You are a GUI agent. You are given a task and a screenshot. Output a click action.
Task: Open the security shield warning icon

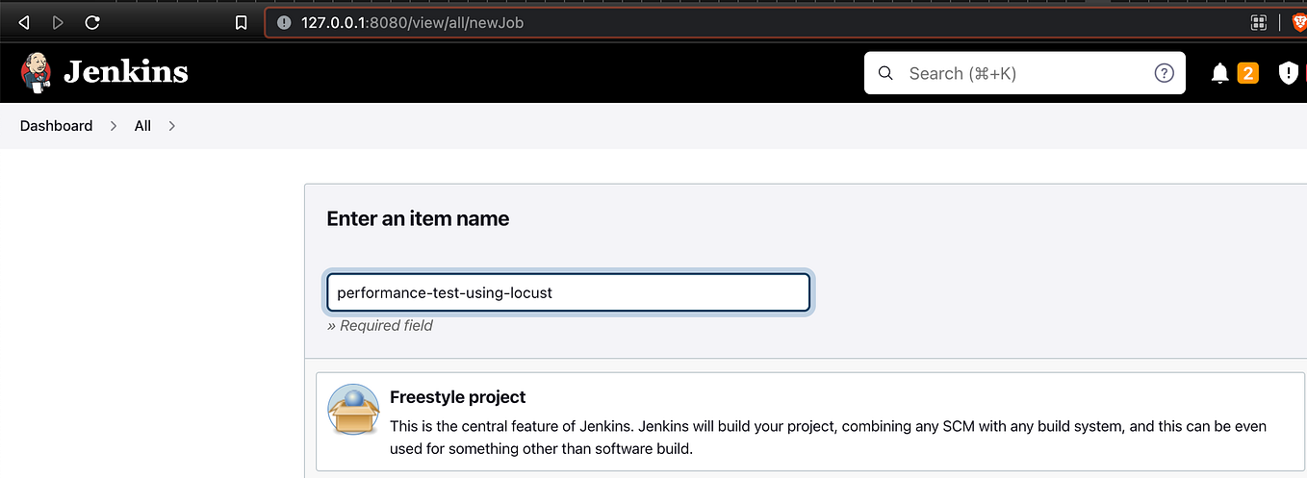pyautogui.click(x=1289, y=73)
